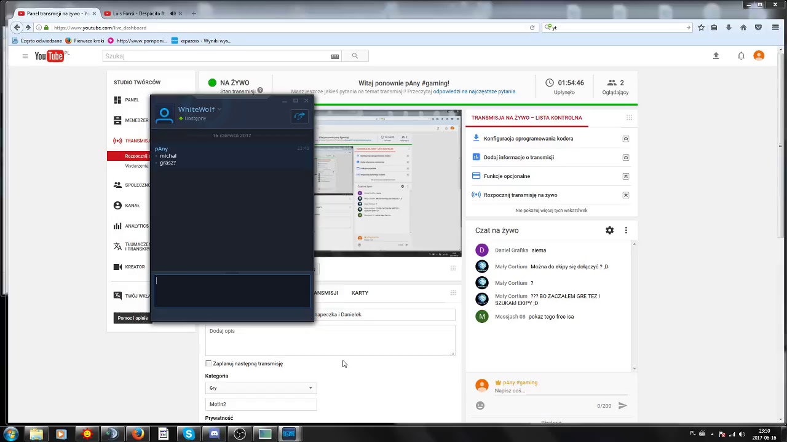Screen dimensions: 787x442
Task: Open xxpazoxx - Wyniki wys... bookmark
Action: click(x=202, y=41)
